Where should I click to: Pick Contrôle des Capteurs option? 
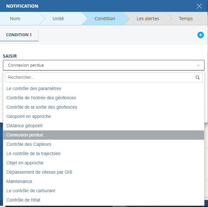tap(29, 144)
